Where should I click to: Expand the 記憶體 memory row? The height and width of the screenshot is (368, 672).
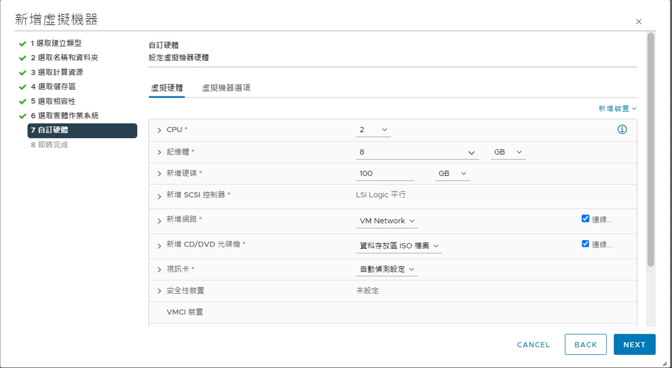pos(159,152)
